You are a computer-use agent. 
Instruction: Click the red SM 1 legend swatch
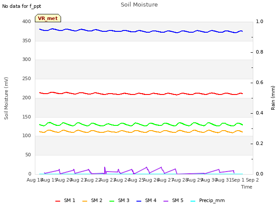tap(58, 201)
